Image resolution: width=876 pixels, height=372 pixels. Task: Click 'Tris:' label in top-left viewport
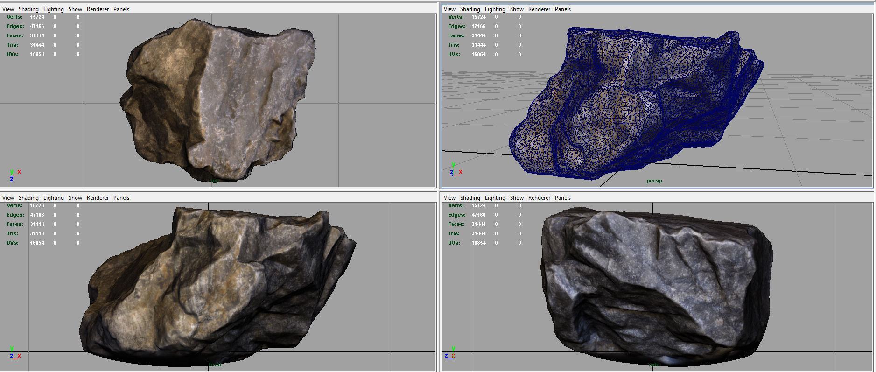pos(13,45)
